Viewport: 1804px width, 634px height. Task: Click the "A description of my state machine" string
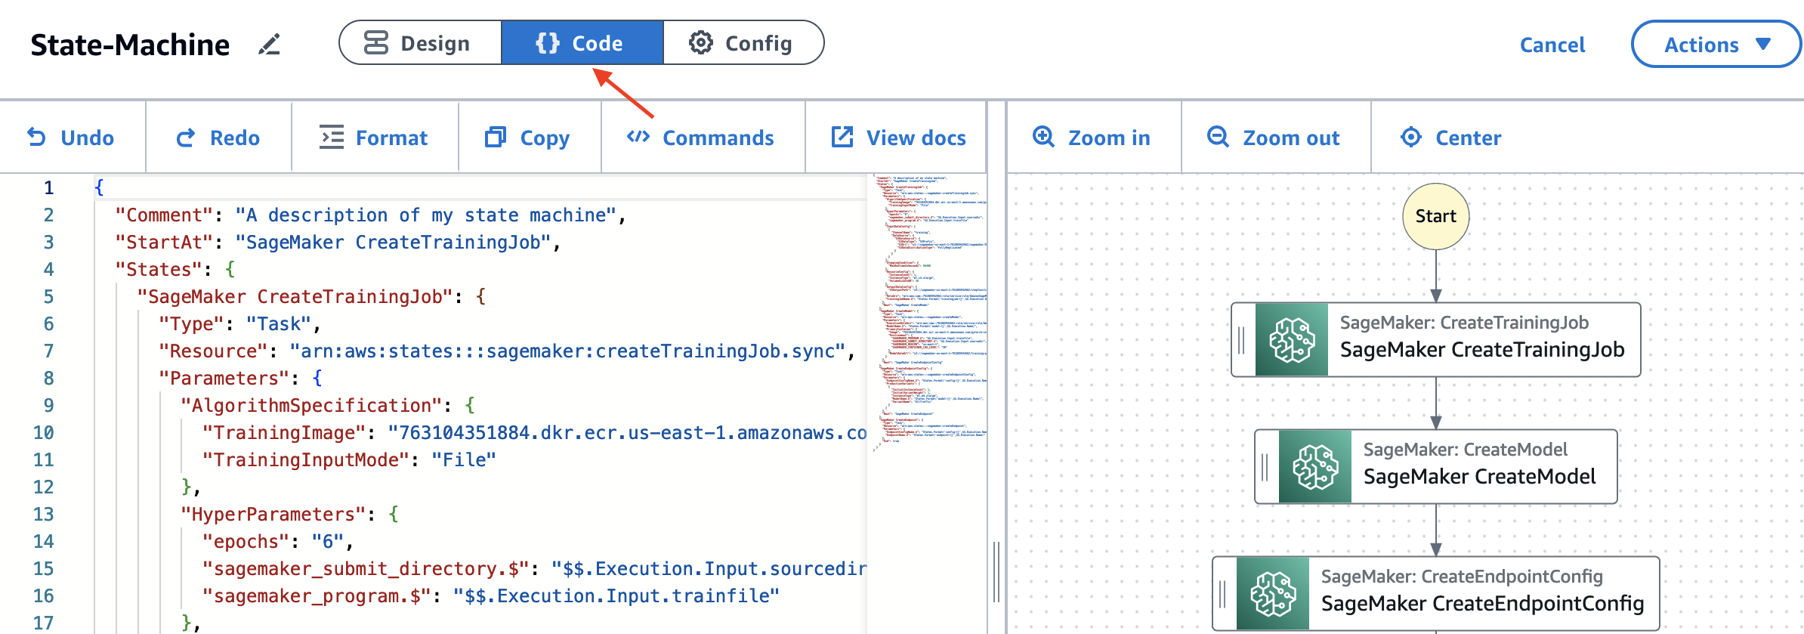point(426,215)
